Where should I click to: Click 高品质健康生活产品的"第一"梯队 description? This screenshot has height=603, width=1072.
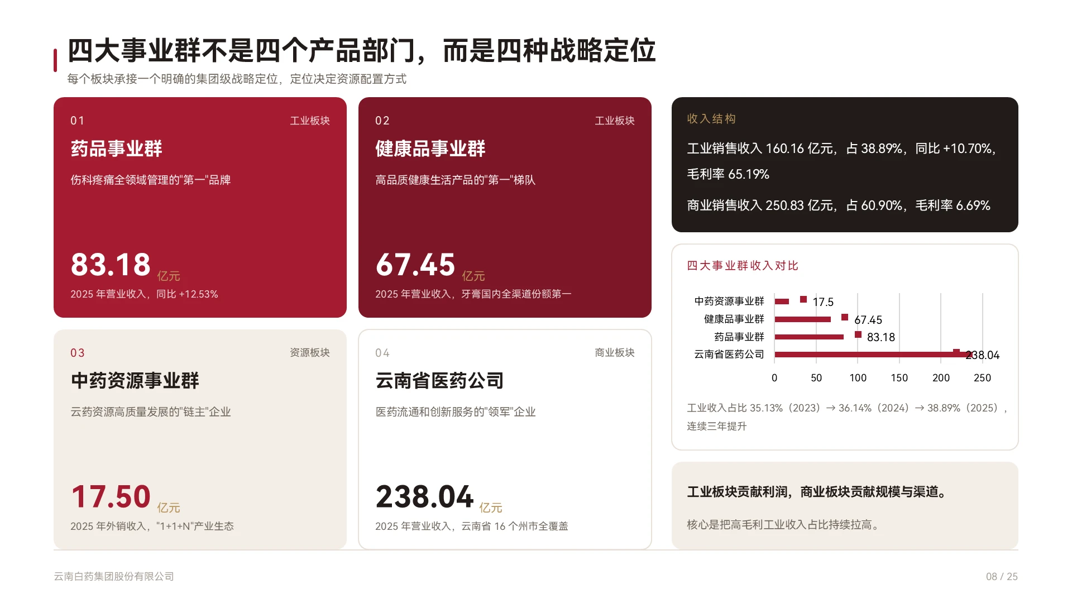(456, 180)
